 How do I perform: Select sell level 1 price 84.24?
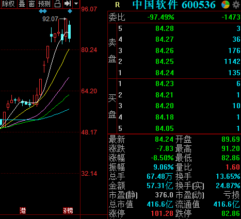click(165, 73)
